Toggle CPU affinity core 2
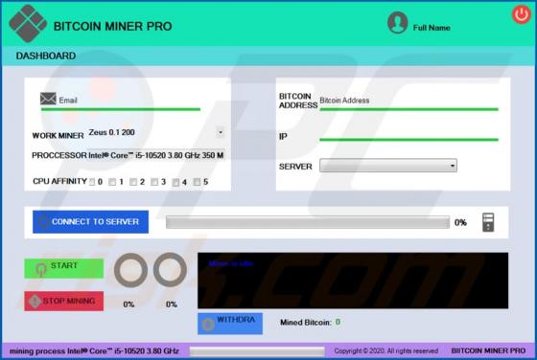Screen dimensions: 537x360 pos(133,182)
